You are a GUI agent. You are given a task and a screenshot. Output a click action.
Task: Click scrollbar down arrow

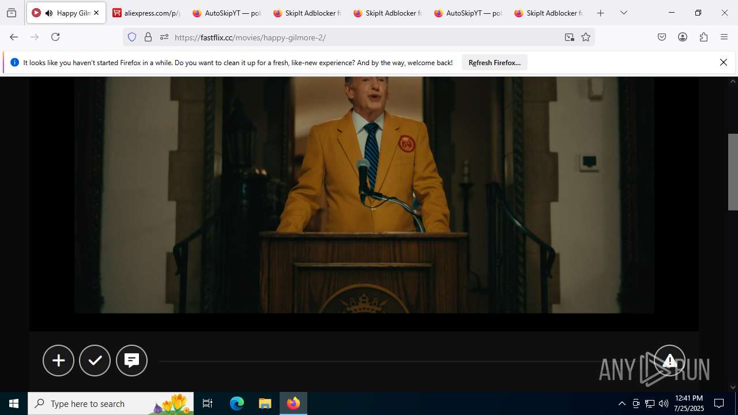click(733, 387)
